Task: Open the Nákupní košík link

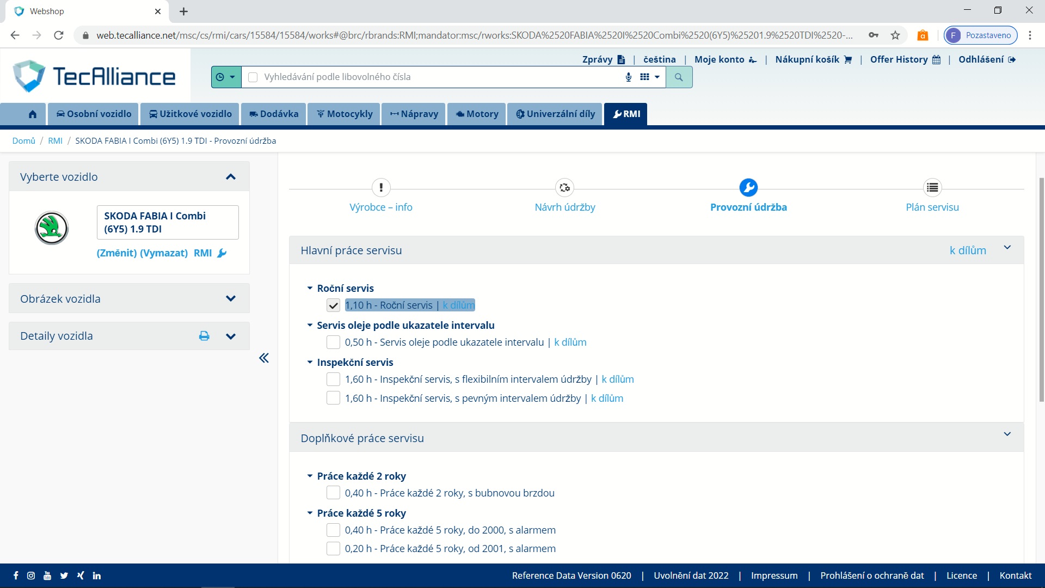Action: point(813,59)
